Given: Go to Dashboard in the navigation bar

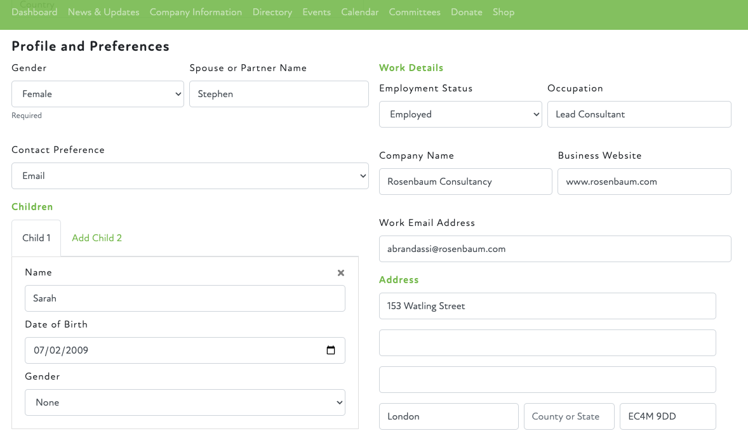Looking at the screenshot, I should 34,12.
